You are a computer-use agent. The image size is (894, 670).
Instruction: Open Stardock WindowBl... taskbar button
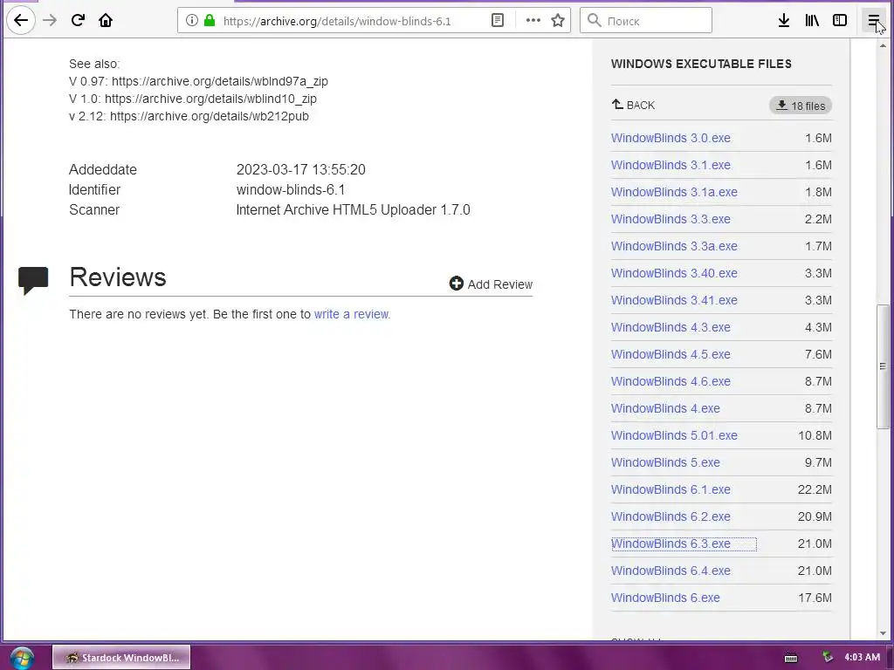tap(121, 658)
